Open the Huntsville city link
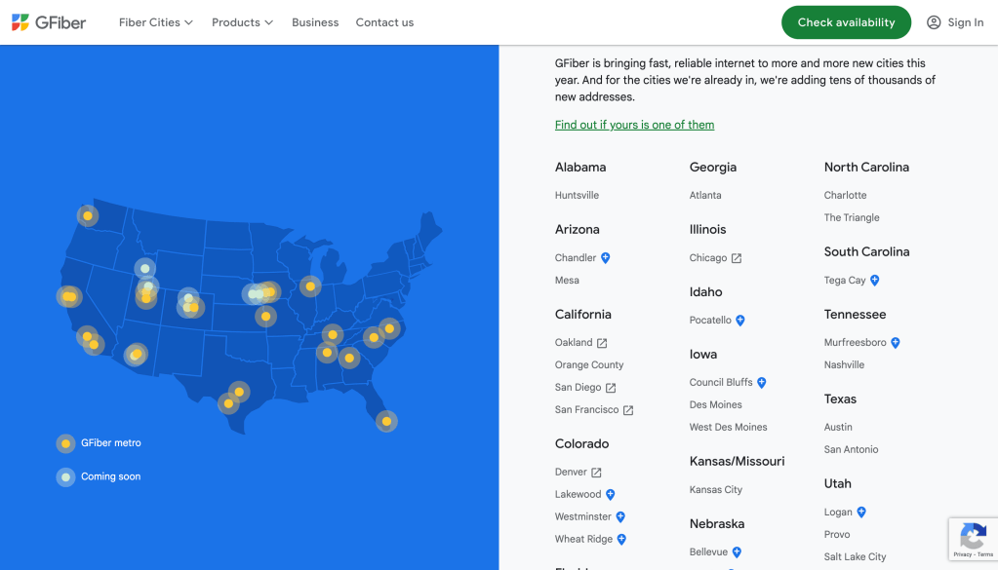Image resolution: width=998 pixels, height=570 pixels. [577, 195]
